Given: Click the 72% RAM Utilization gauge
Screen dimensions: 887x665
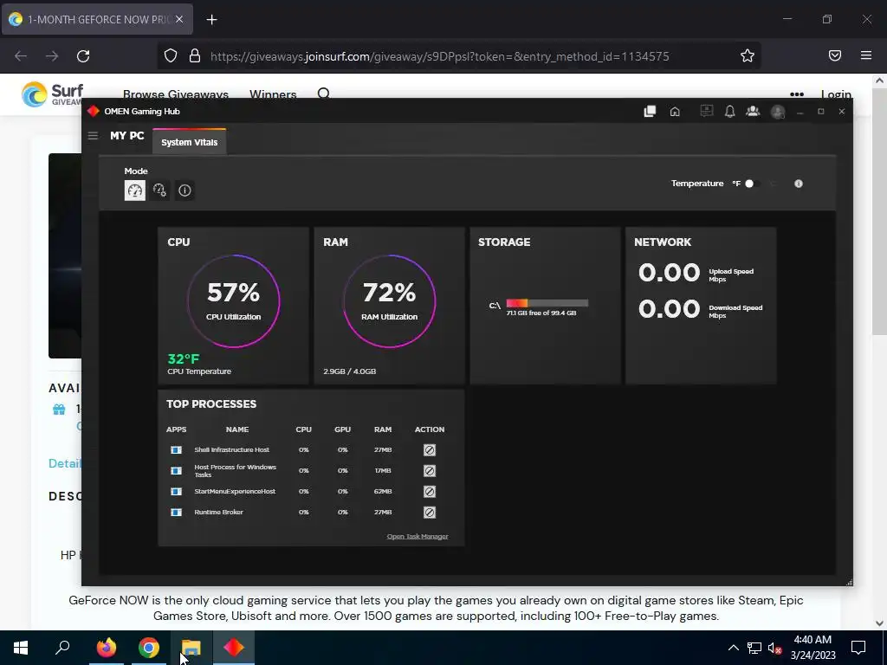Looking at the screenshot, I should click(389, 300).
